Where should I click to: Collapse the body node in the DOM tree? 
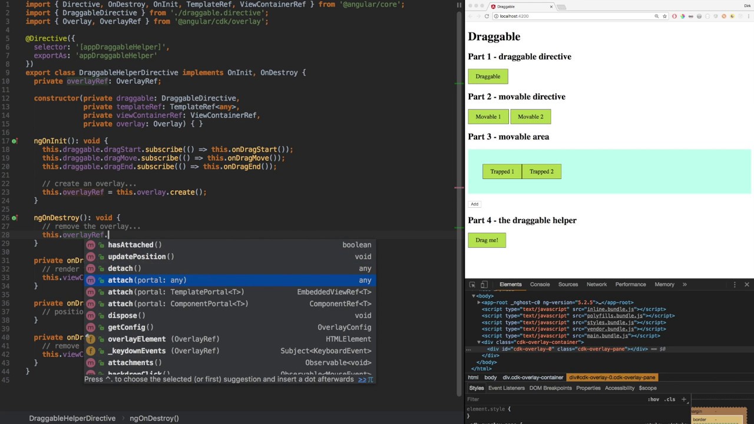(475, 296)
